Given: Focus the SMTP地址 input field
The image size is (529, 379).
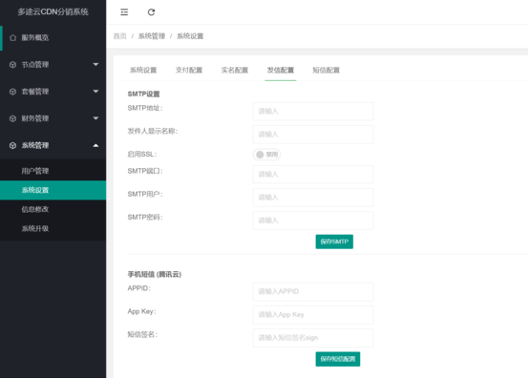Looking at the screenshot, I should 313,112.
